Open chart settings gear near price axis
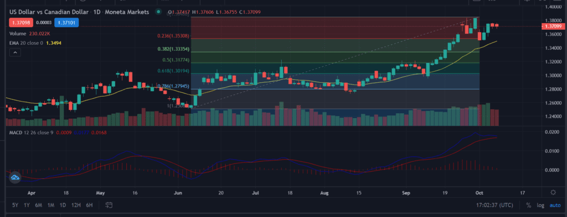 [x=553, y=193]
